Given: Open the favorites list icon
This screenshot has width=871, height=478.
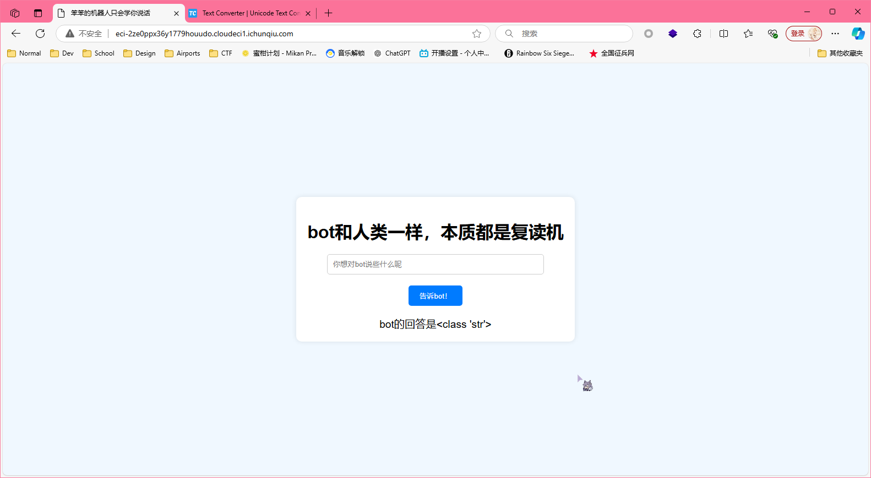Looking at the screenshot, I should pyautogui.click(x=748, y=34).
